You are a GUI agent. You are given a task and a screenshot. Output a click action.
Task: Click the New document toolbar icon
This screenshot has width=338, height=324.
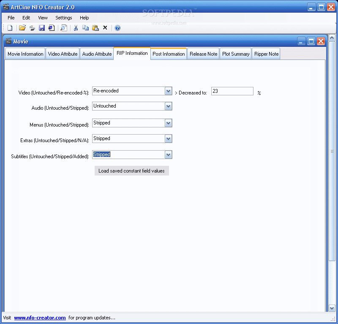(x=10, y=28)
